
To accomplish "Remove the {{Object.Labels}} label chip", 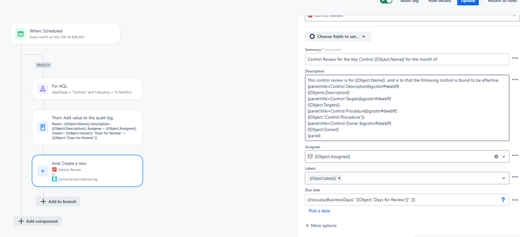I will point(339,178).
